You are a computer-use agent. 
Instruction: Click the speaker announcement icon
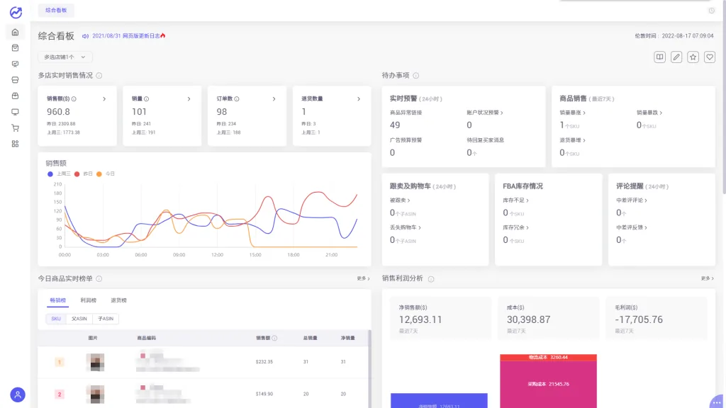pos(85,36)
